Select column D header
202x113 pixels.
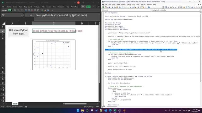(x=82, y=24)
